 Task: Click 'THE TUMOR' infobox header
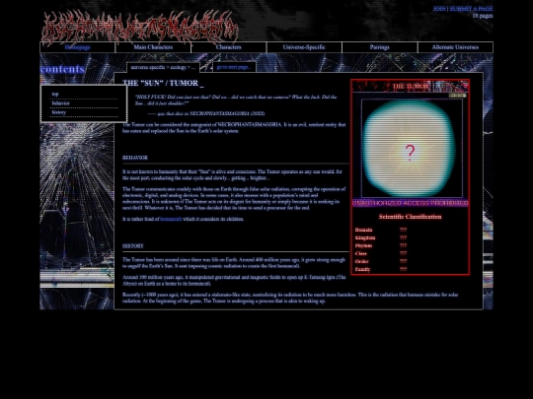[x=411, y=87]
